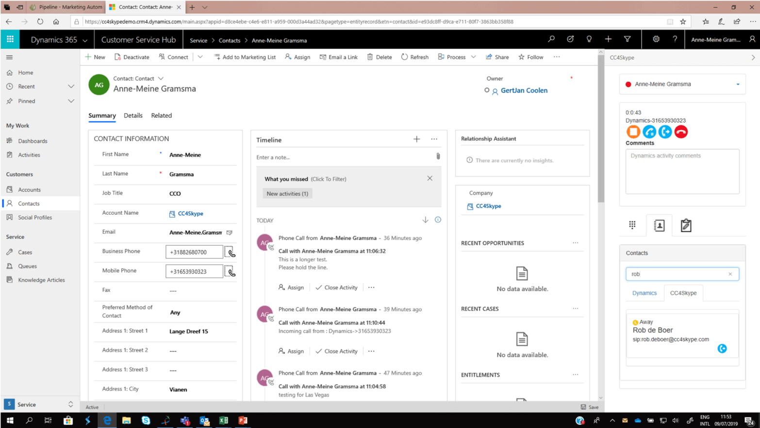
Task: Dial the Business Phone number with its call icon
Action: click(231, 252)
